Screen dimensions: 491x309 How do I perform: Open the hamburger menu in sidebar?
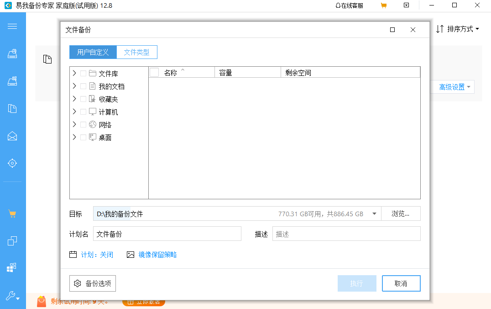pos(12,26)
